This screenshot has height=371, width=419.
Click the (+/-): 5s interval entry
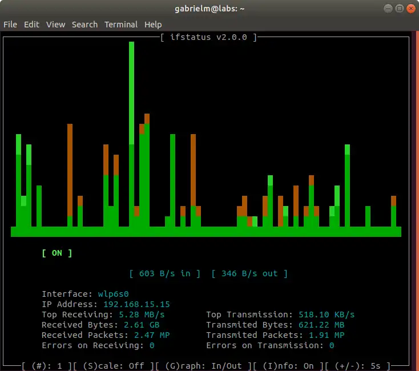(357, 366)
